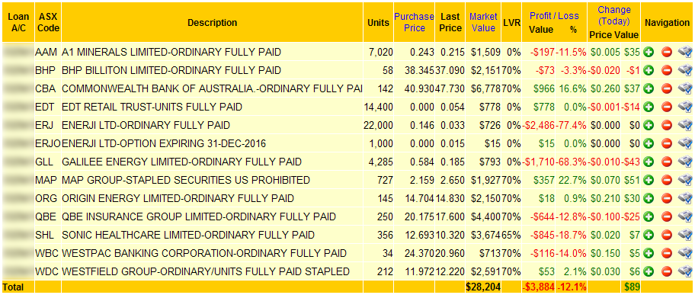Click green plus icon for QBE row
The height and width of the screenshot is (295, 695).
(649, 217)
